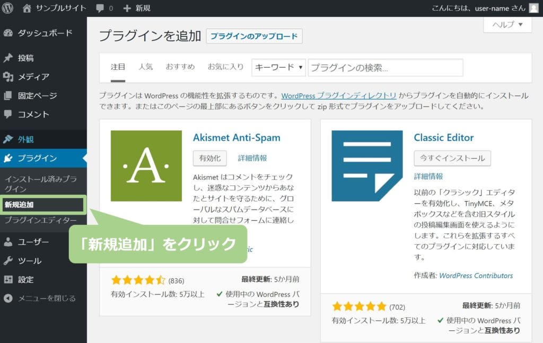Click the 設定 settings icon
This screenshot has width=543, height=343.
(8, 279)
